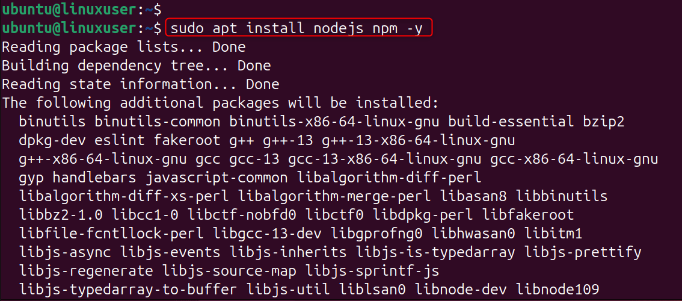Click 'The following additional packages' line
Screen dimensions: 682x301
point(221,103)
